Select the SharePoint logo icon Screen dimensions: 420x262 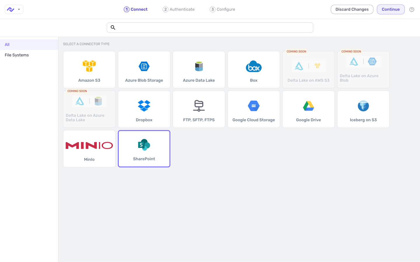pyautogui.click(x=144, y=145)
